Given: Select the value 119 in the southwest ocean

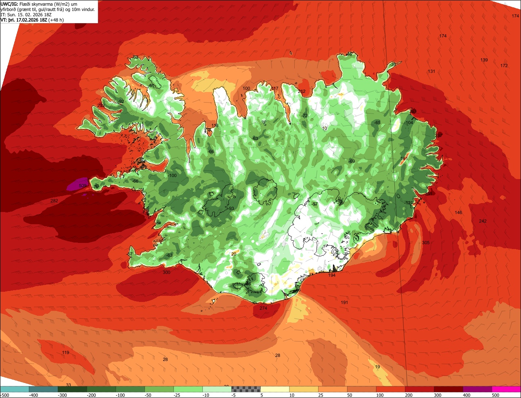Looking at the screenshot, I should 66,352.
